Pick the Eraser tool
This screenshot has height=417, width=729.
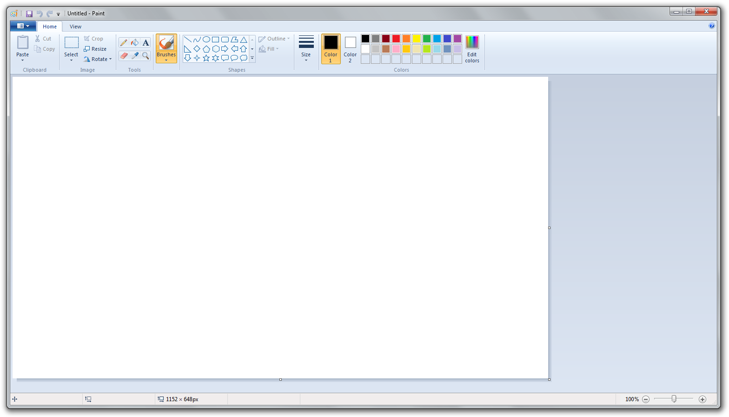pyautogui.click(x=124, y=56)
